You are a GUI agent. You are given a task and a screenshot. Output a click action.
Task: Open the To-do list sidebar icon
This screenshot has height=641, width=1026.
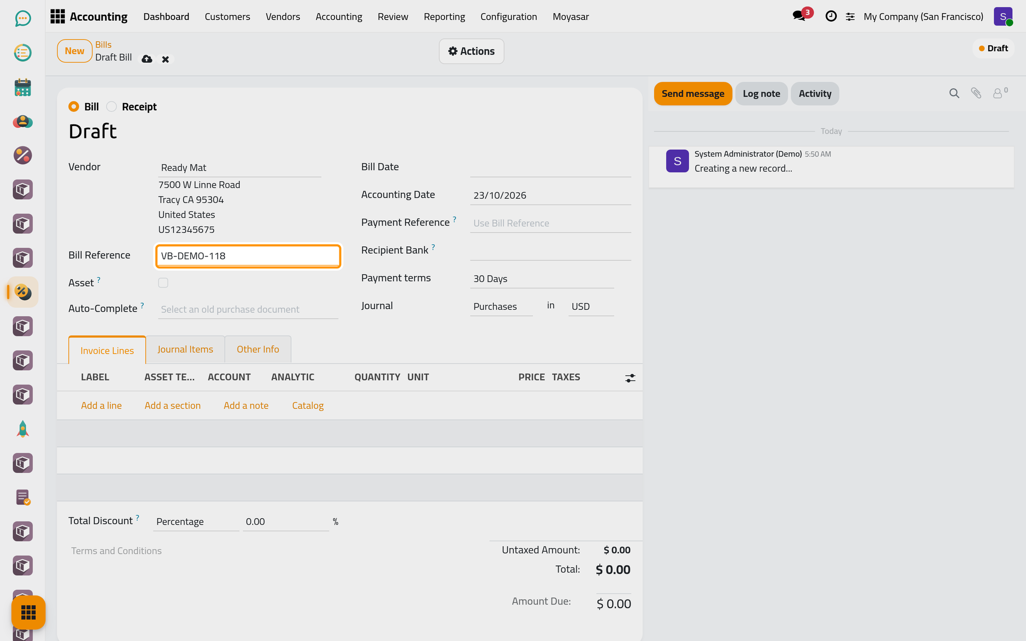coord(22,53)
